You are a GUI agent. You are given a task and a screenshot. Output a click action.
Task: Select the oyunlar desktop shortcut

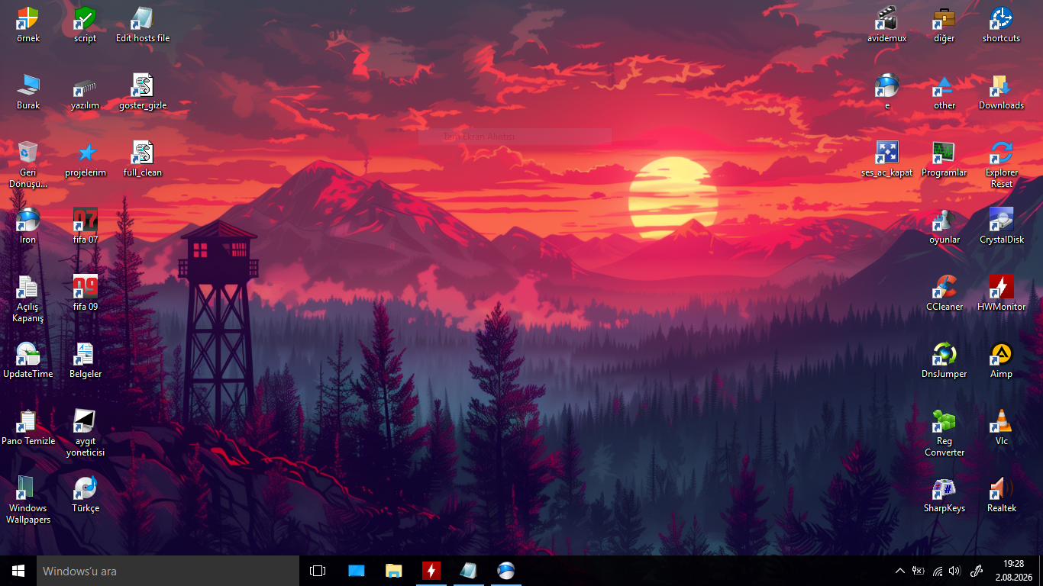945,226
